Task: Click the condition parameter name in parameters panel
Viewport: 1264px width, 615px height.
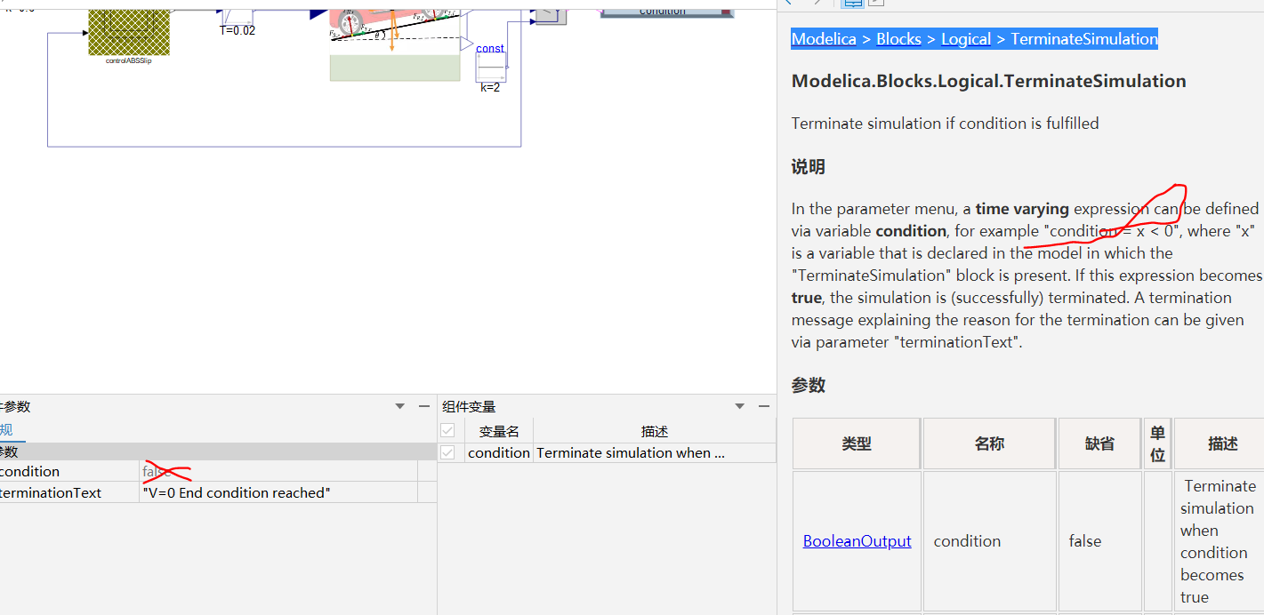Action: (x=30, y=471)
